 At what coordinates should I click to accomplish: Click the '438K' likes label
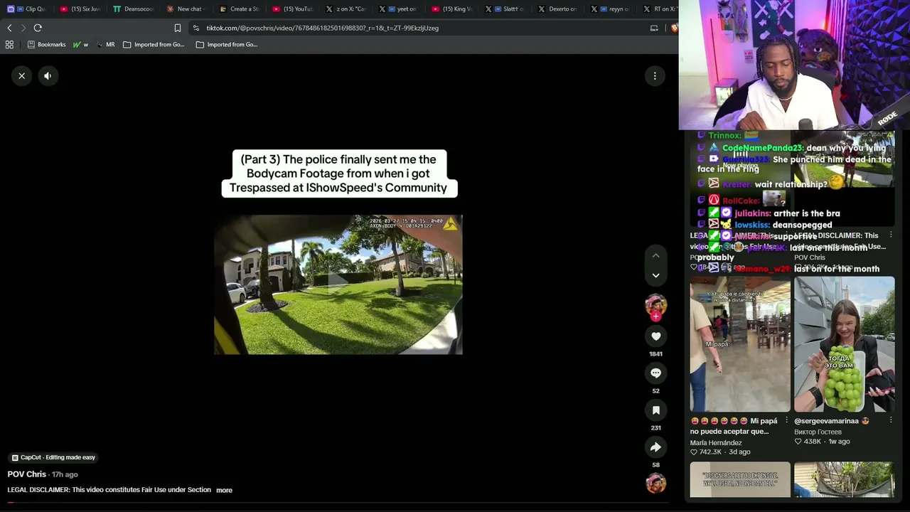pyautogui.click(x=812, y=442)
